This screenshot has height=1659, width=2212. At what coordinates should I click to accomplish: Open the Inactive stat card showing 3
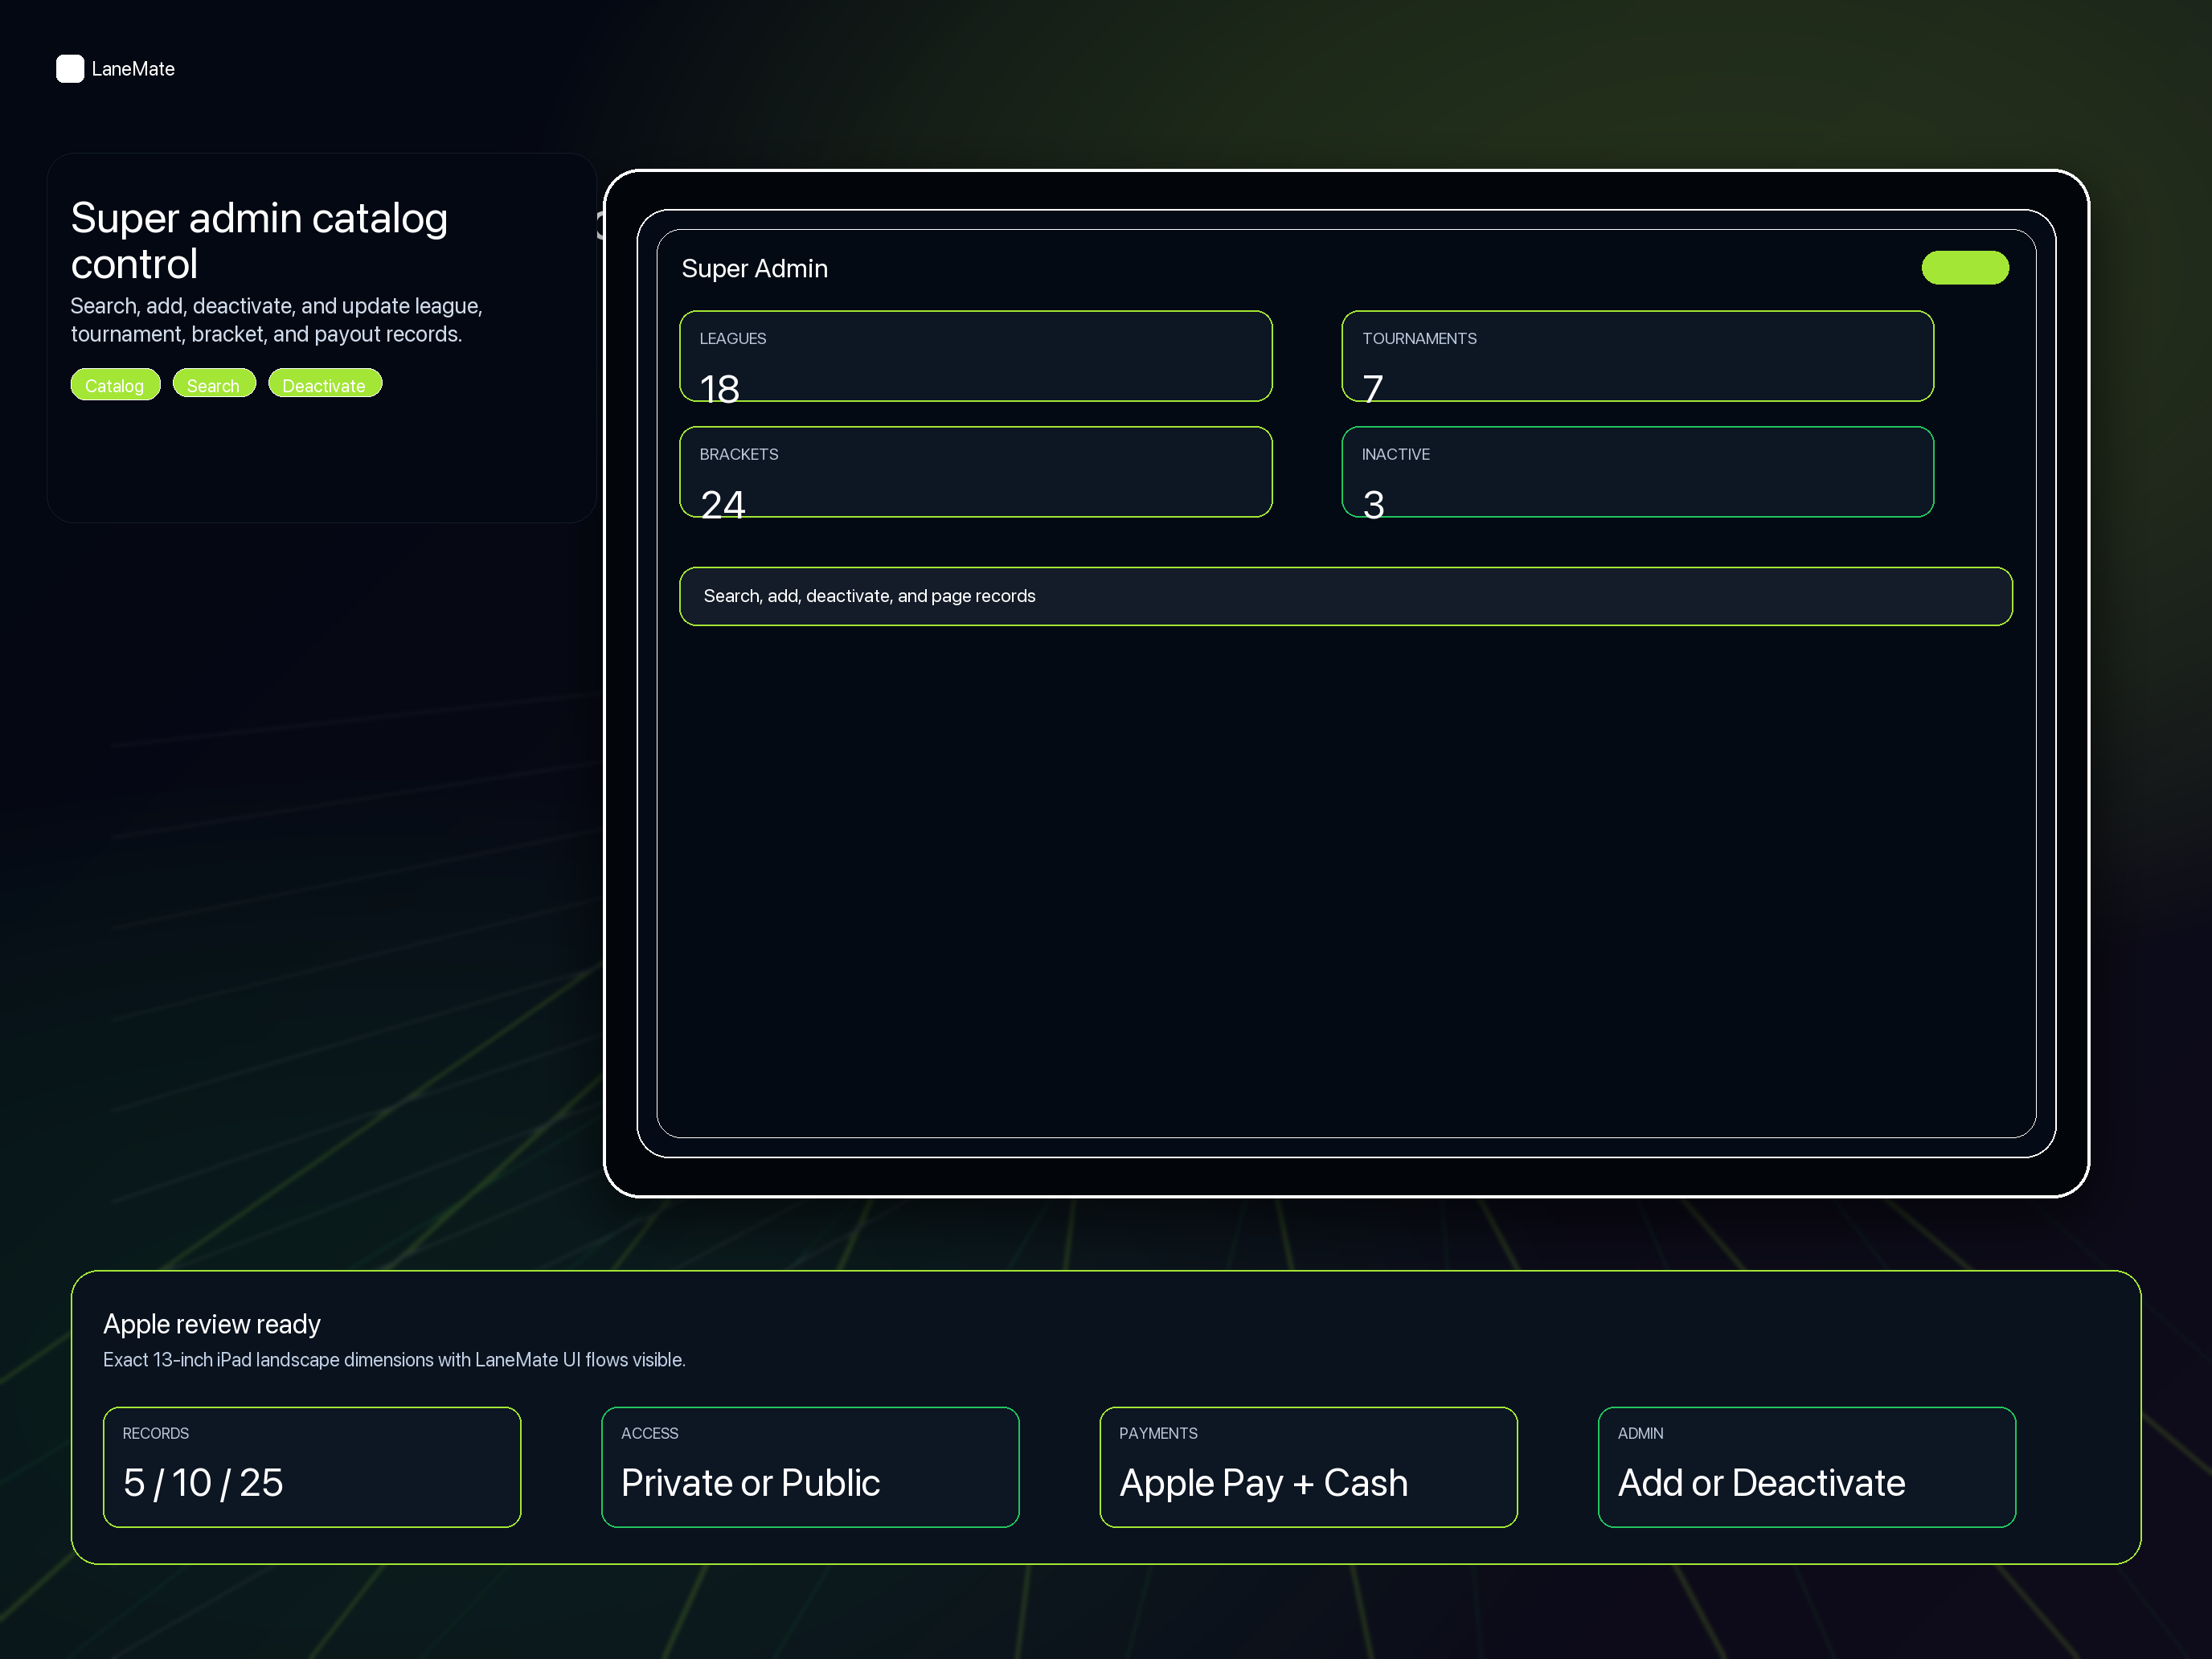tap(1637, 472)
